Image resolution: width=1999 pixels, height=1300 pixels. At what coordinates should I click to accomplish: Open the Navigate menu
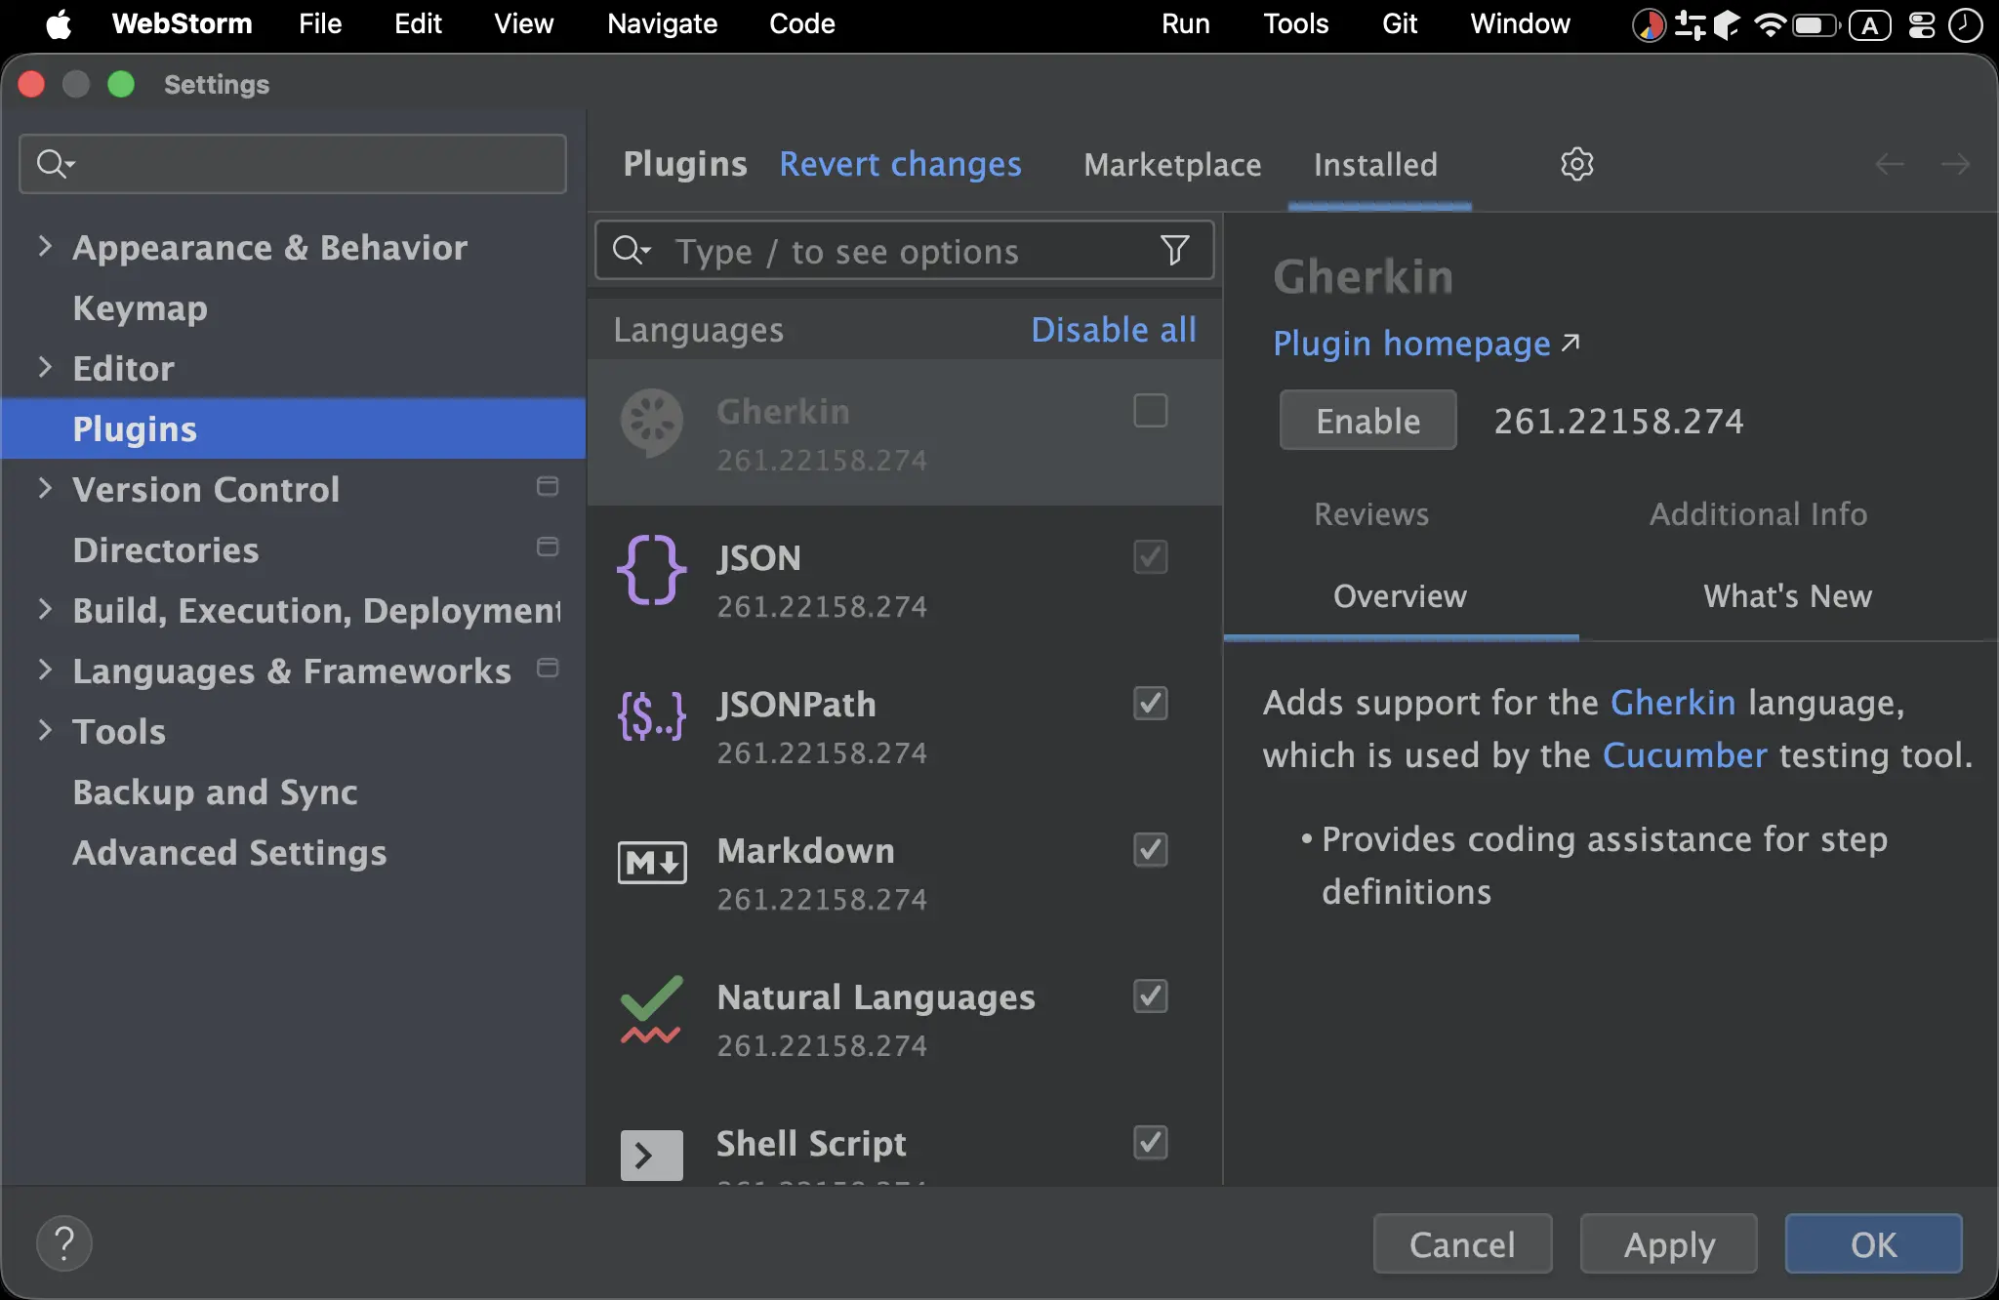point(662,24)
